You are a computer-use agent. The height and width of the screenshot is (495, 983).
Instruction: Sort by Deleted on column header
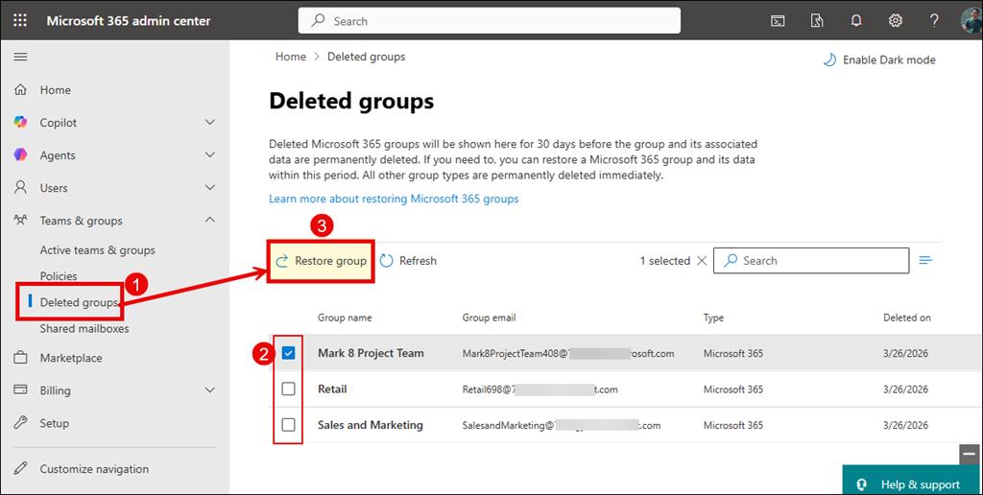[x=906, y=318]
